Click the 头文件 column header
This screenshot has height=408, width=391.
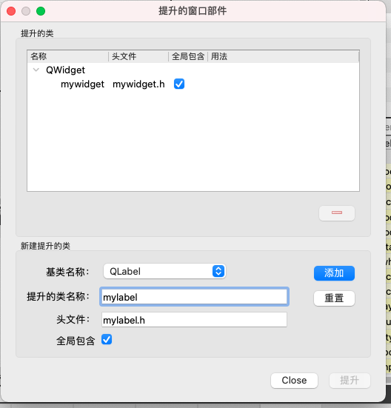pyautogui.click(x=138, y=56)
